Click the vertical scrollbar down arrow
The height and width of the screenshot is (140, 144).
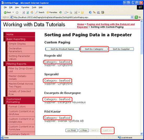(142, 134)
